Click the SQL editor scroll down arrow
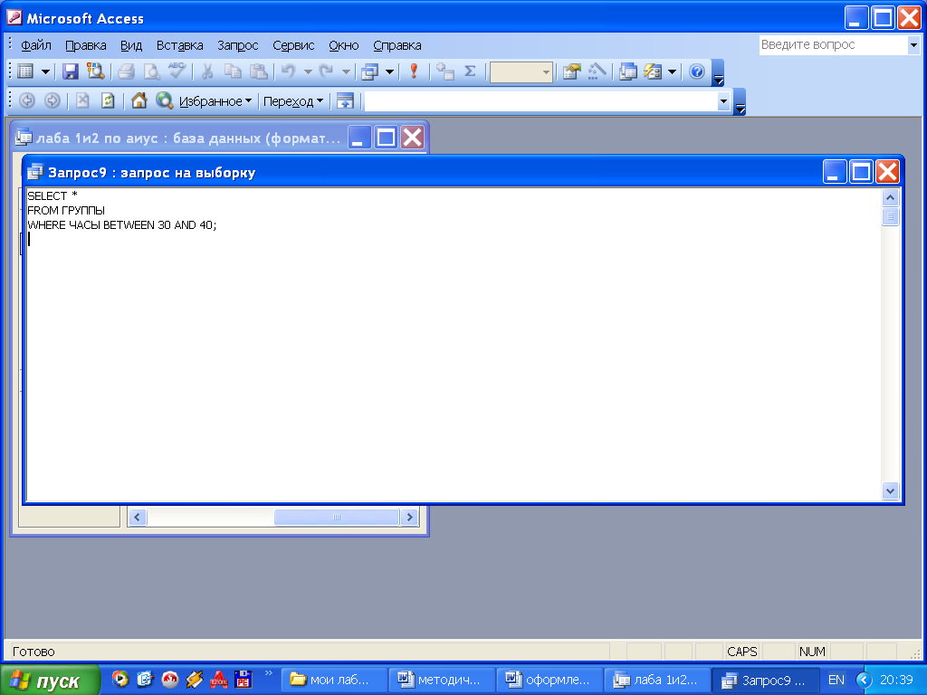 point(891,490)
